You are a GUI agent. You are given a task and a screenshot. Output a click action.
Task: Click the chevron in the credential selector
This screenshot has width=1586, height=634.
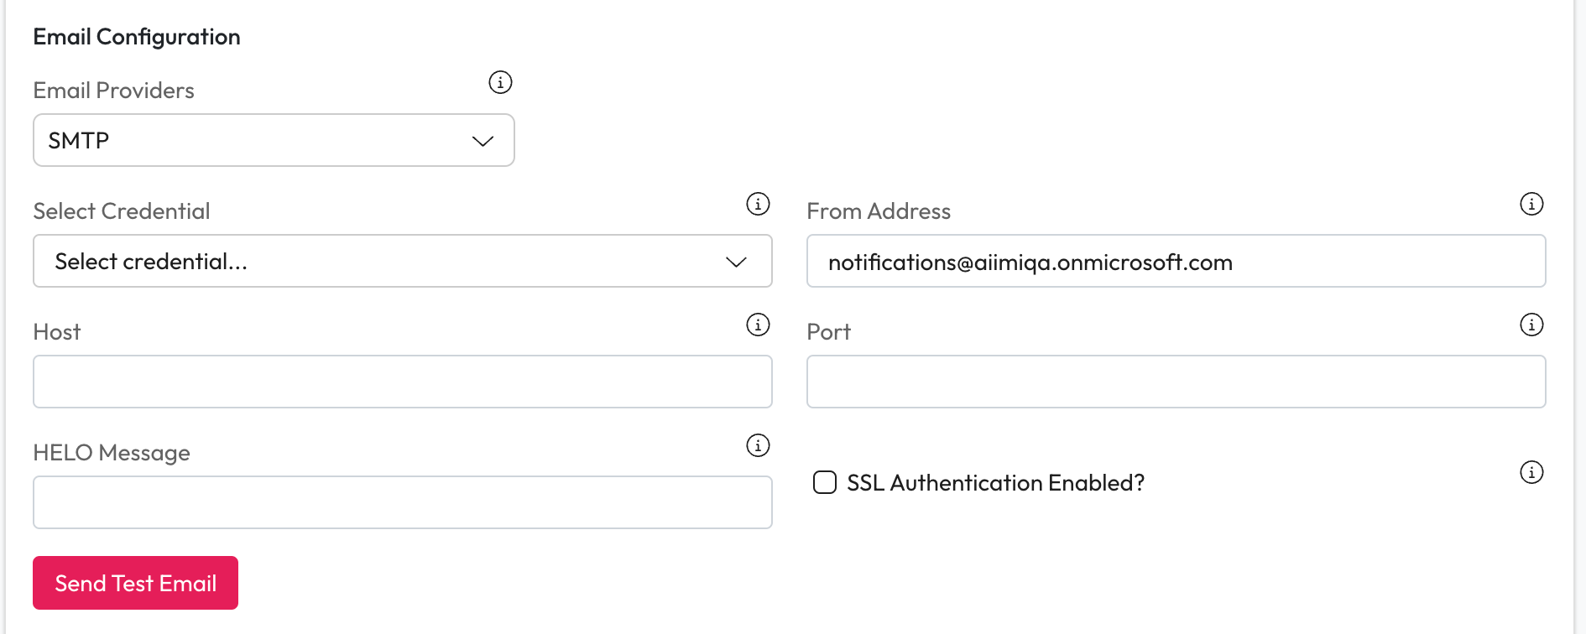[736, 262]
